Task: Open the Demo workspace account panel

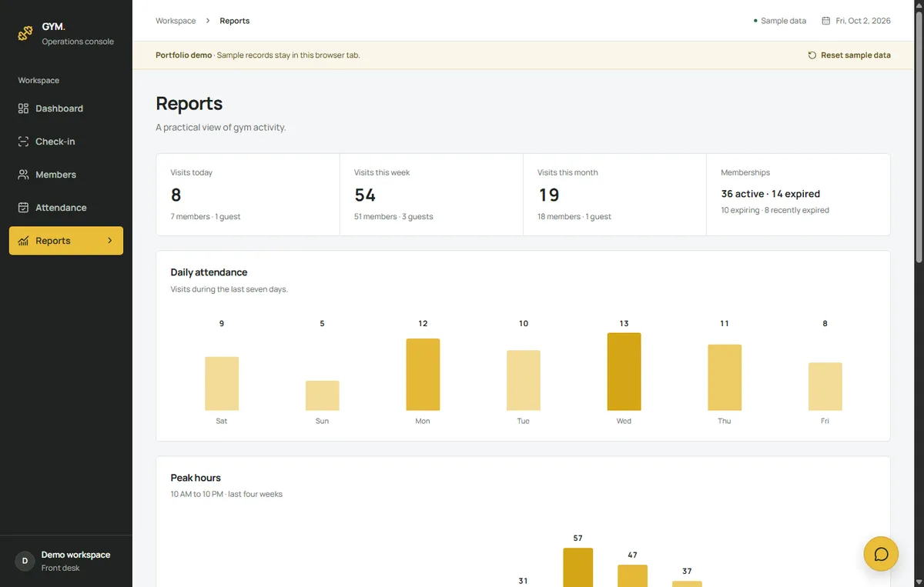Action: point(66,561)
